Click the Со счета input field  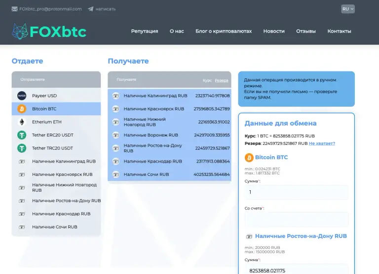point(296,219)
